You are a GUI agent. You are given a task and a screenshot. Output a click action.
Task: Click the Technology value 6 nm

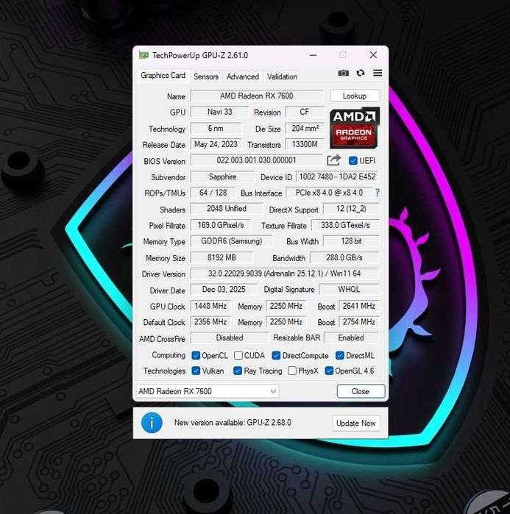pos(216,128)
